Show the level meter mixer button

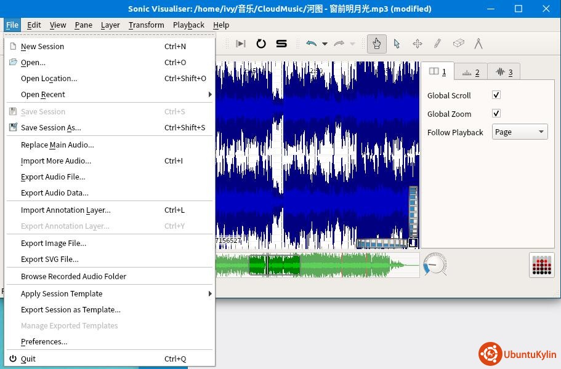[x=541, y=264]
